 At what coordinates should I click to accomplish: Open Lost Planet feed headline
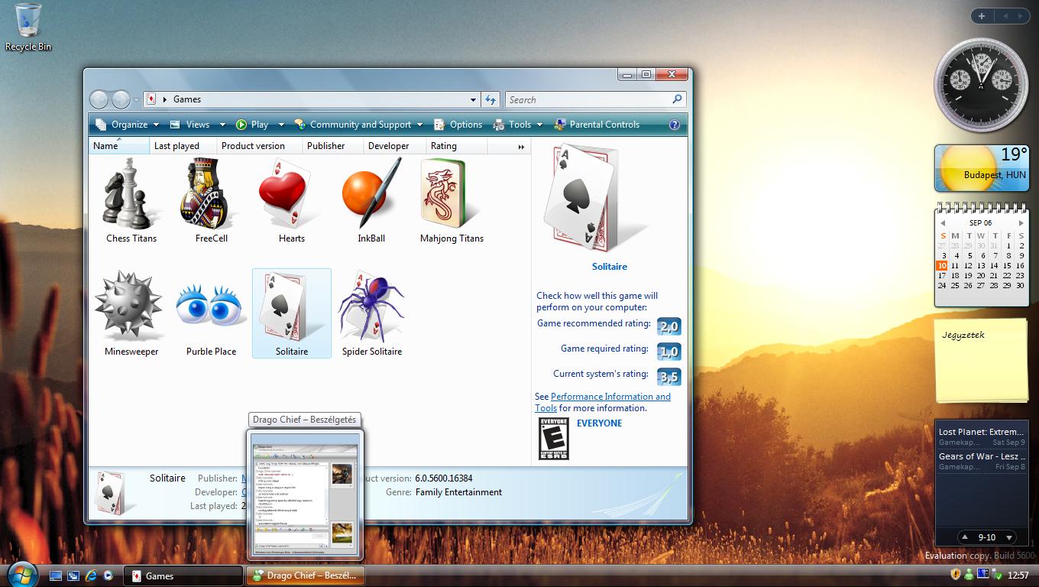(x=982, y=436)
